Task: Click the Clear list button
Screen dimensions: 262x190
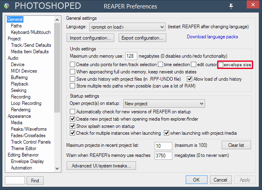Action: (x=236, y=145)
